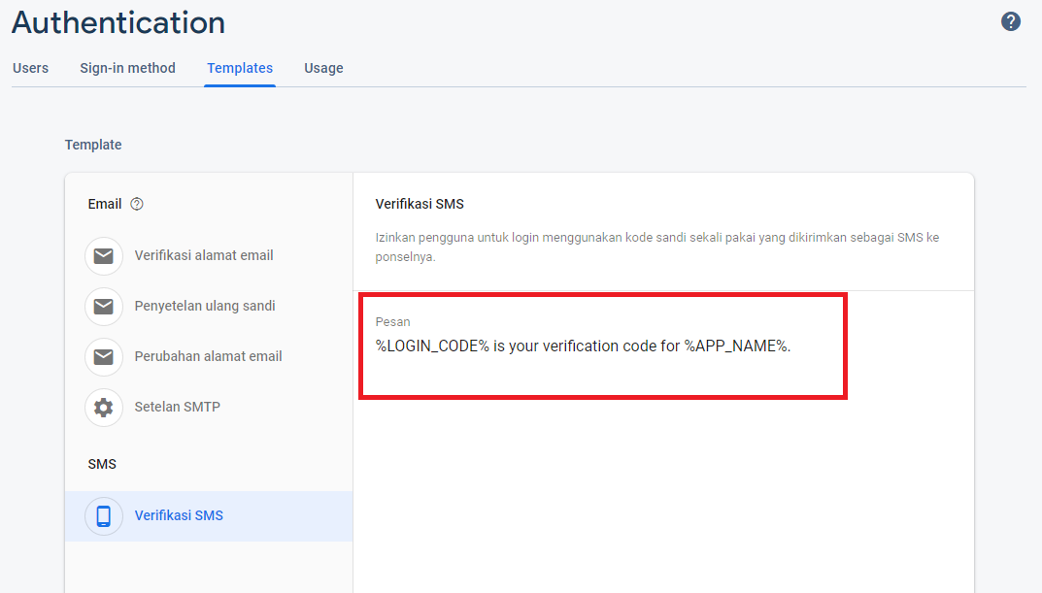Click the phone icon for Verifikasi SMS
The width and height of the screenshot is (1042, 593).
tap(104, 516)
